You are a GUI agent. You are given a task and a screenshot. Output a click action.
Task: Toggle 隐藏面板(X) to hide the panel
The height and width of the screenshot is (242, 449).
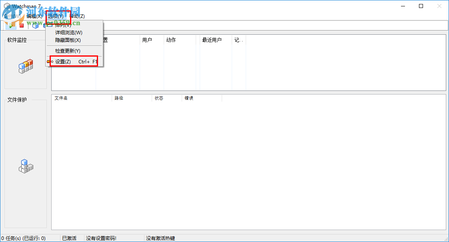pyautogui.click(x=68, y=40)
